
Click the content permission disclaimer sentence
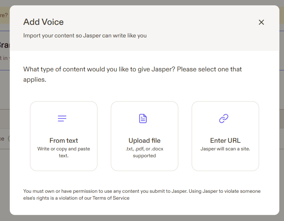tap(142, 191)
